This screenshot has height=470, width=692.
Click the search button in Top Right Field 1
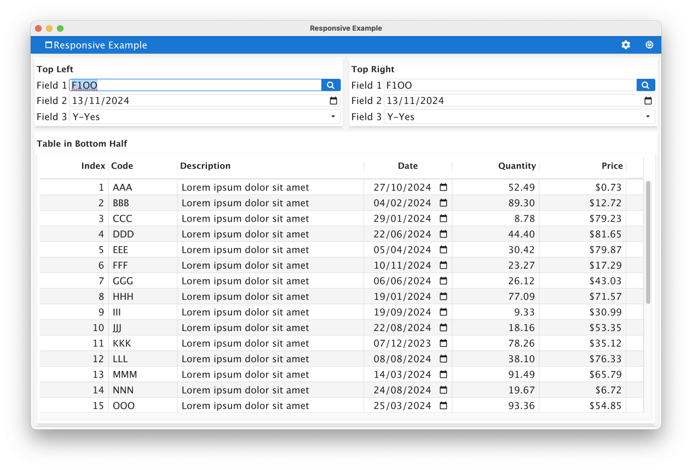pos(645,85)
